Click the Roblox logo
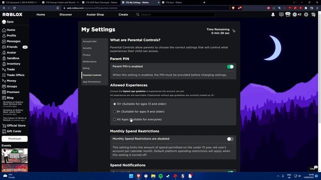This screenshot has height=180, width=321. [13, 14]
